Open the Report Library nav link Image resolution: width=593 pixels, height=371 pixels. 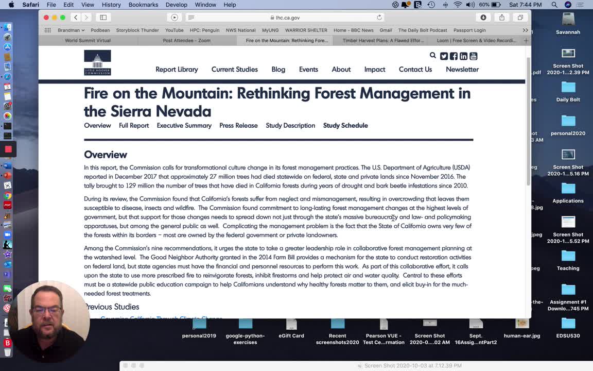pos(177,70)
